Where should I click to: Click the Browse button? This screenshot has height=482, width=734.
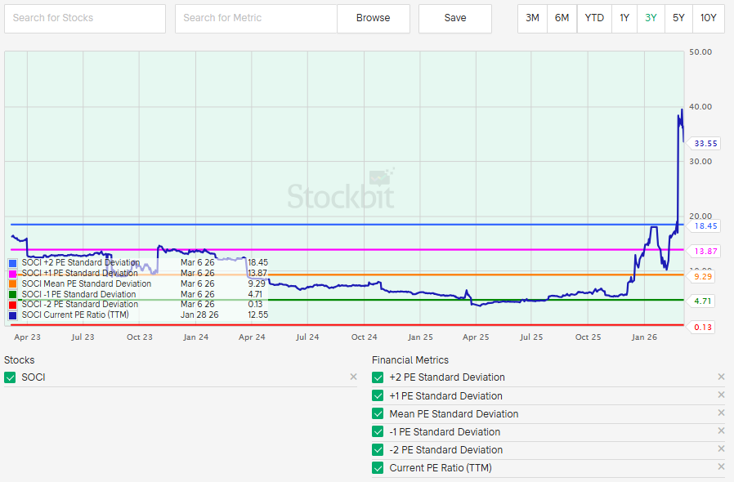[x=373, y=18]
